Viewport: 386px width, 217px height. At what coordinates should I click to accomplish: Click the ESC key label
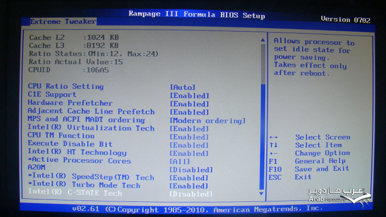[x=275, y=177]
